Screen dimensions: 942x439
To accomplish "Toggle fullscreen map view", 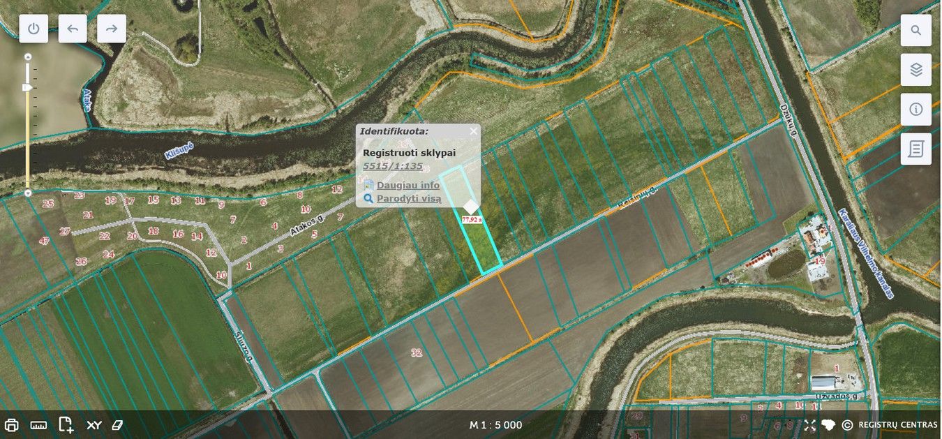I will pos(809,425).
